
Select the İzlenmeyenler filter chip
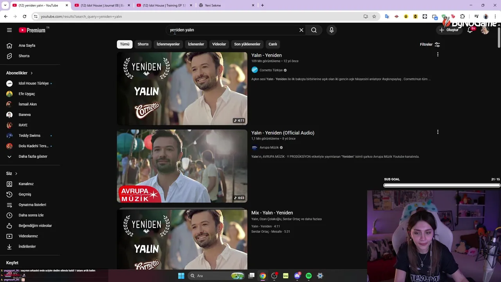(x=168, y=44)
